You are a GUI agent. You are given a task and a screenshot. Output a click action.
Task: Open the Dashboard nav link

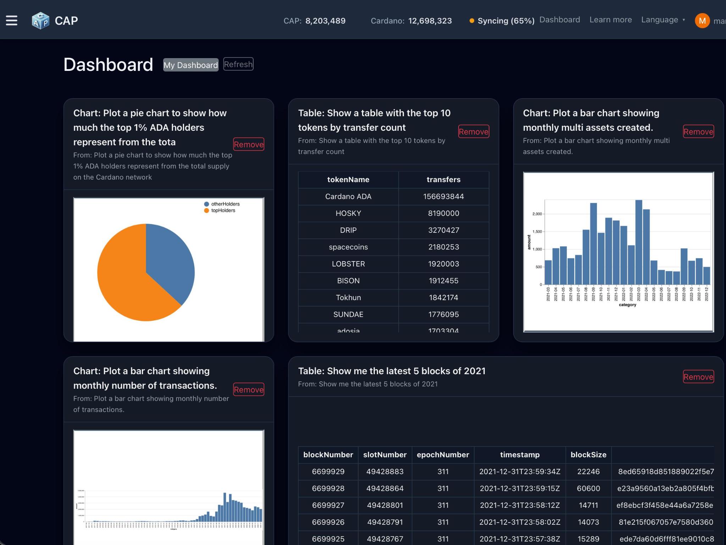(x=559, y=20)
